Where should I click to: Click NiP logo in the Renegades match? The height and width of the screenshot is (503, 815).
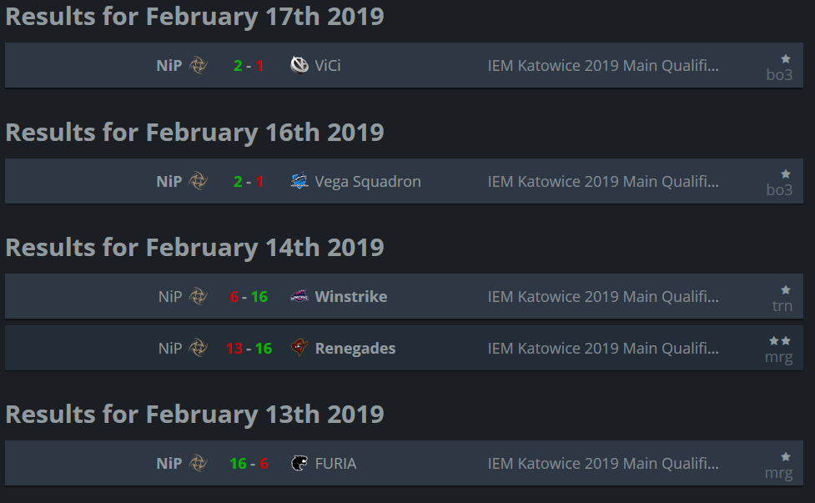point(198,348)
